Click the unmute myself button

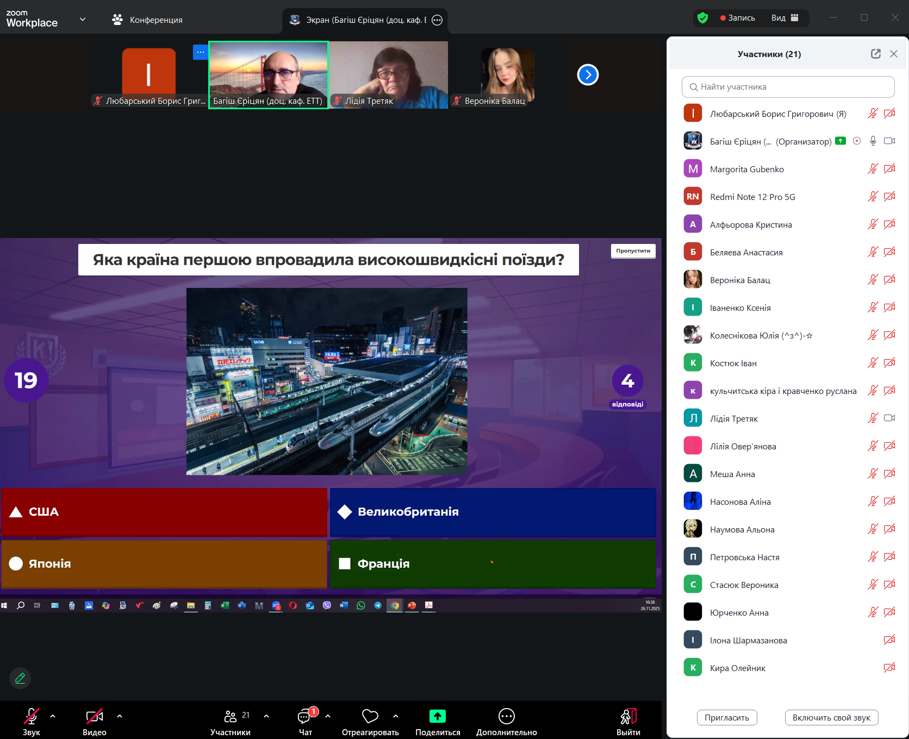coord(831,718)
